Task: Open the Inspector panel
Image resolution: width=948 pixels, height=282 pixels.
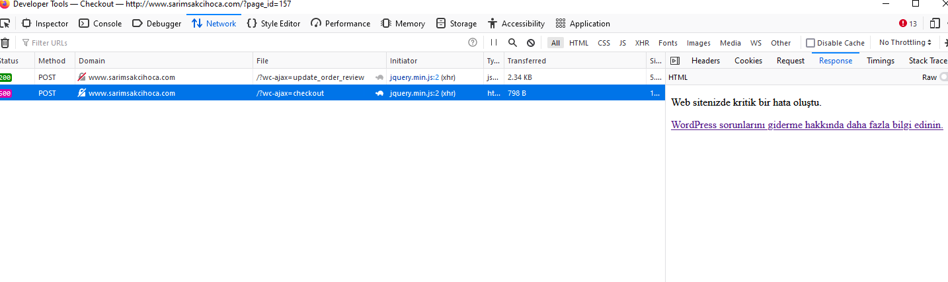Action: pyautogui.click(x=45, y=24)
